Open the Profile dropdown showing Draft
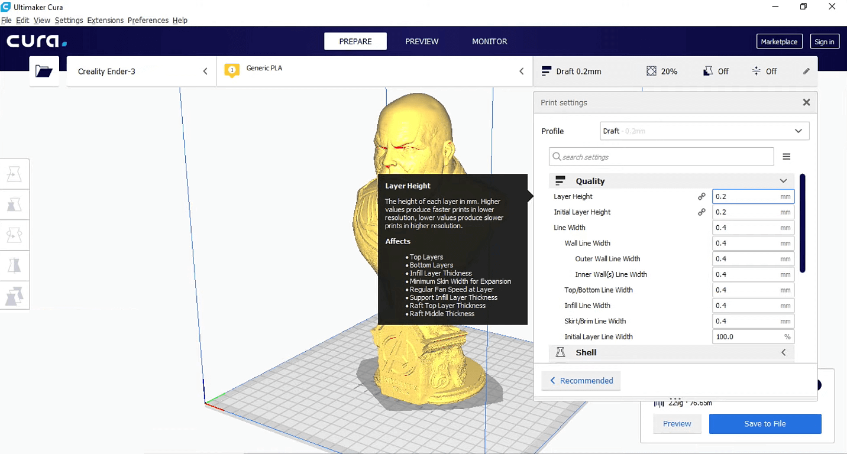 tap(704, 131)
